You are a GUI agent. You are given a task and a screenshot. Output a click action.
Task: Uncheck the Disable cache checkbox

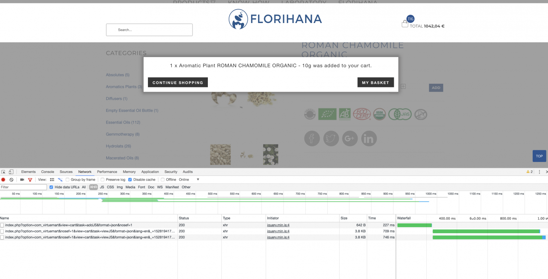tap(130, 180)
